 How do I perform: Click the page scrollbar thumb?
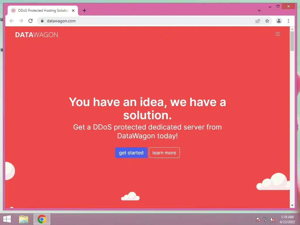point(292,41)
